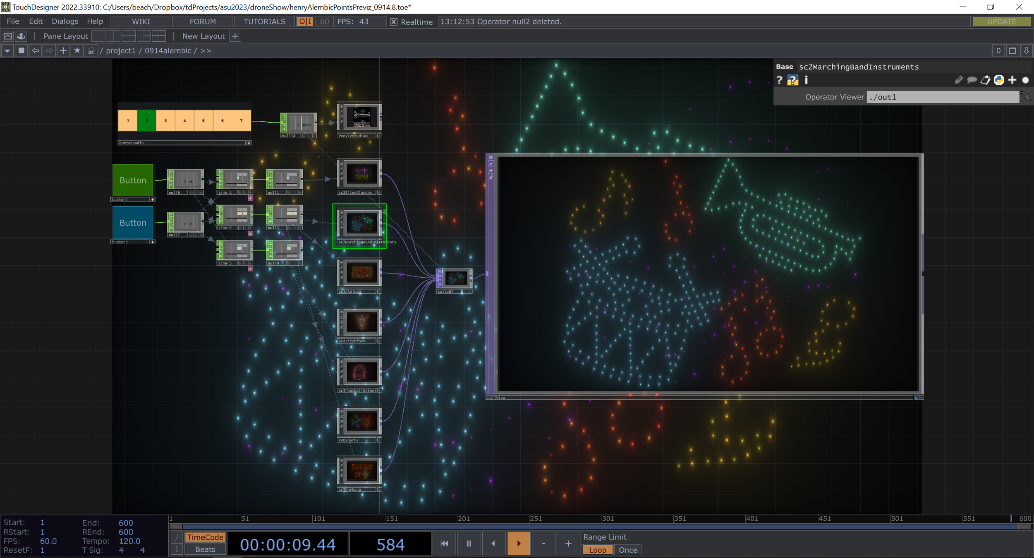Click the comment speech bubble icon
1034x558 pixels.
pos(972,80)
